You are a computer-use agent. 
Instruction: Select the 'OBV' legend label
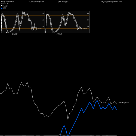point(4,8)
